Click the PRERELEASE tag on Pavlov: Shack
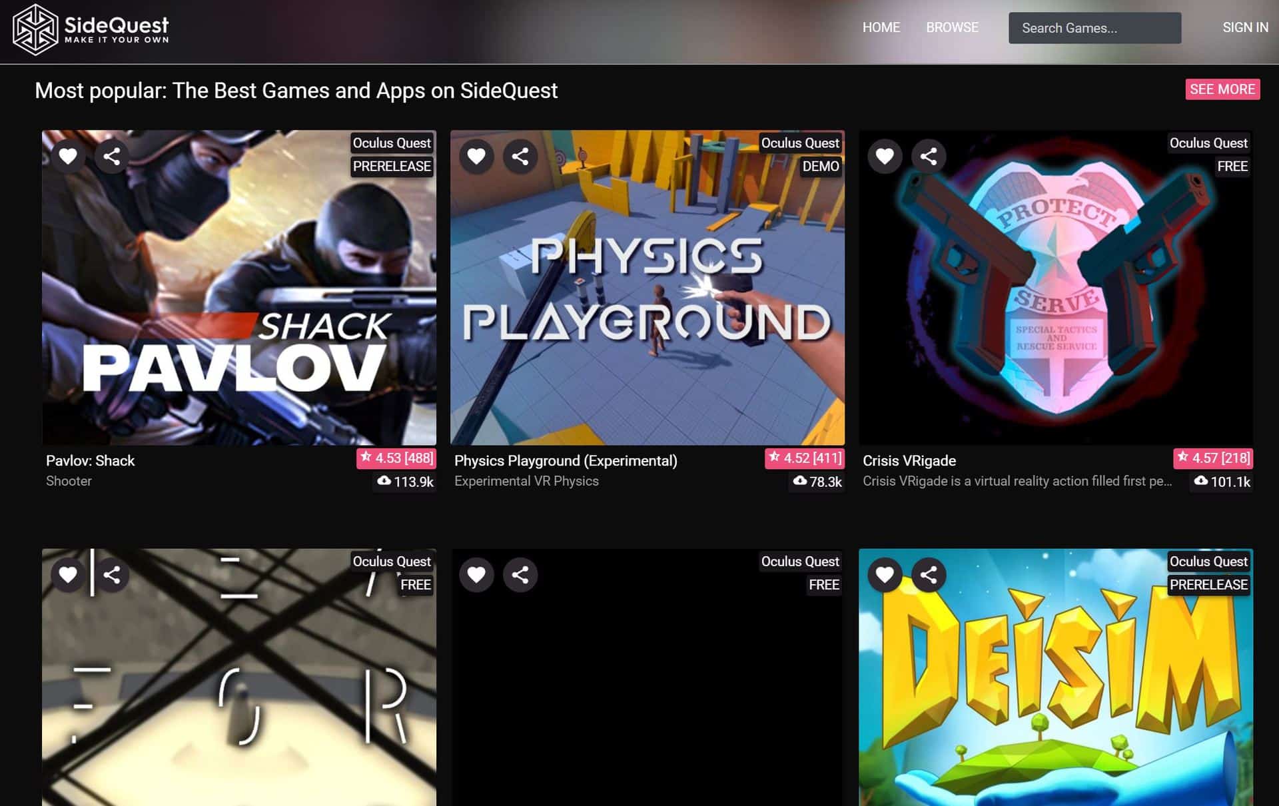Screen dimensions: 1279x806 pyautogui.click(x=392, y=167)
